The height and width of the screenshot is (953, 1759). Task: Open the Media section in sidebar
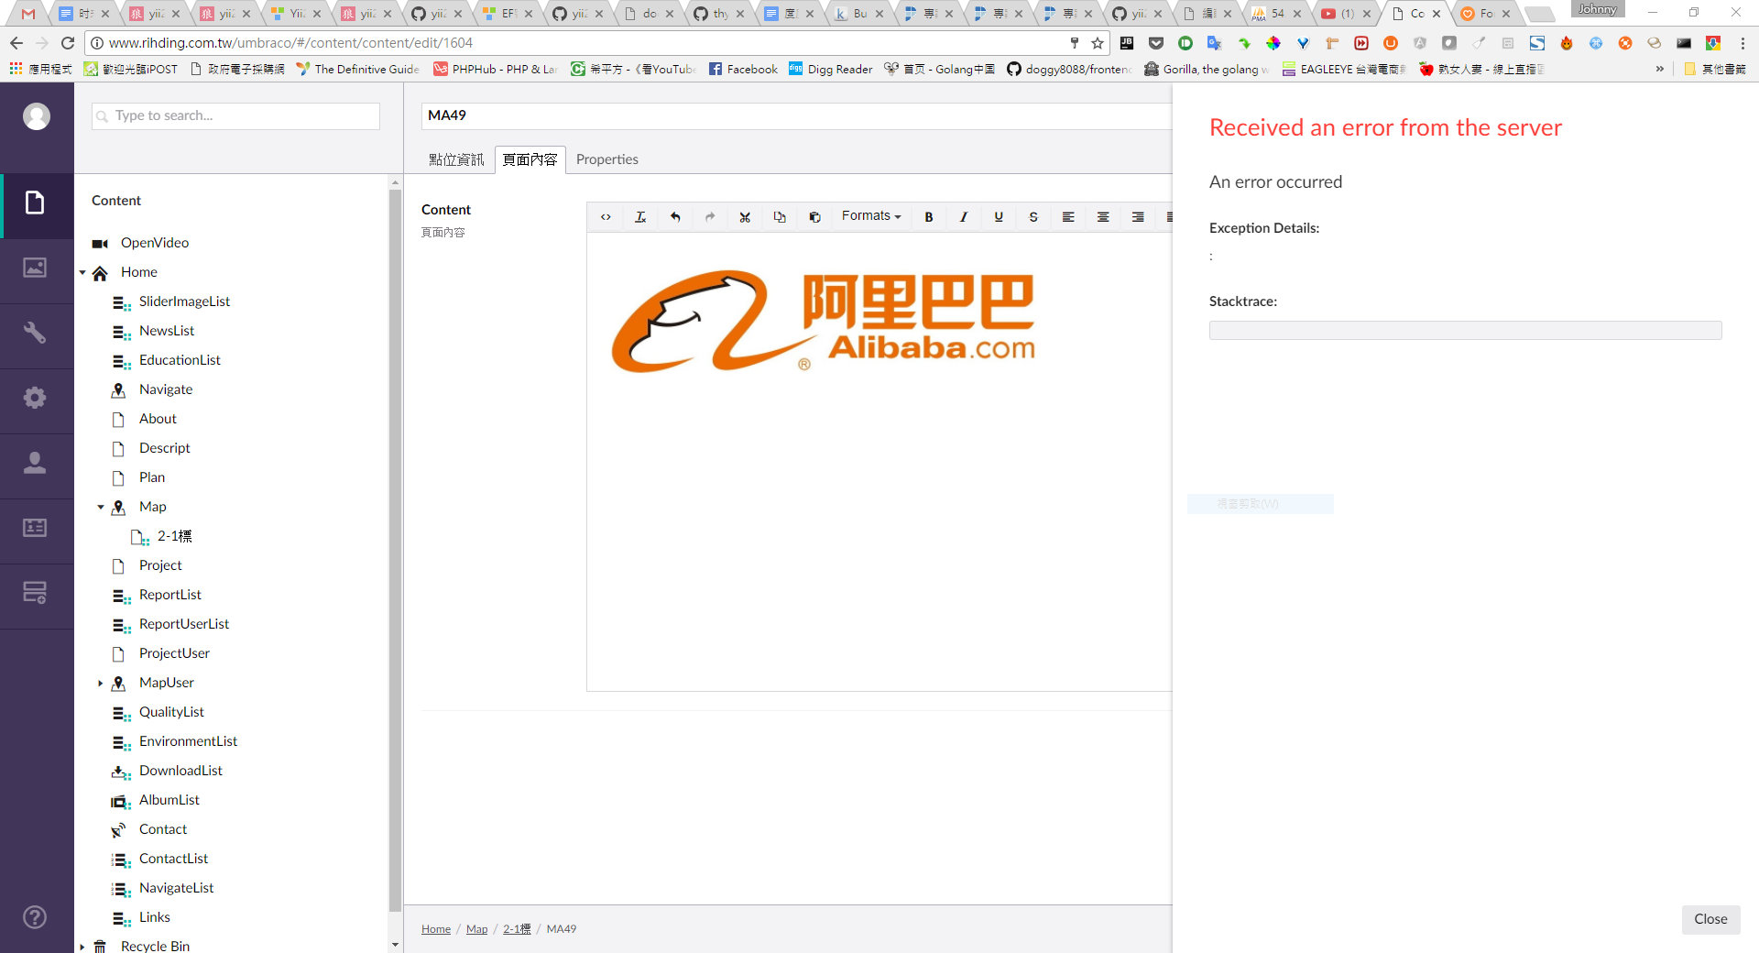35,268
